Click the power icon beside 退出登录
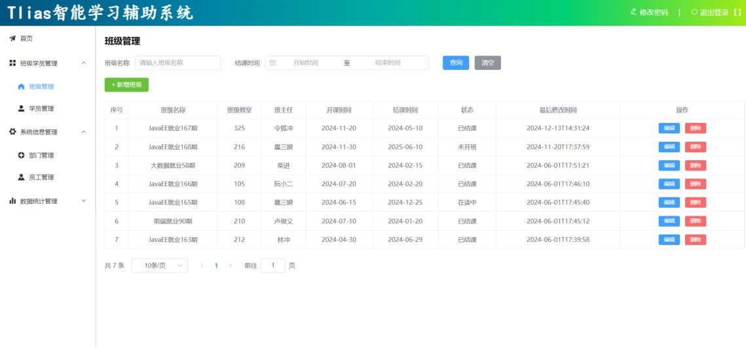Screen dimensions: 746x364 coord(694,12)
